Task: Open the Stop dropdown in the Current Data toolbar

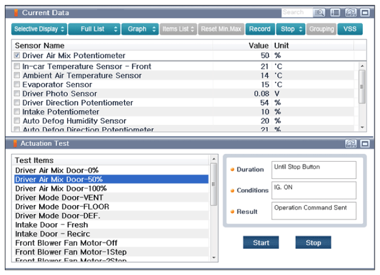Action: pos(291,29)
